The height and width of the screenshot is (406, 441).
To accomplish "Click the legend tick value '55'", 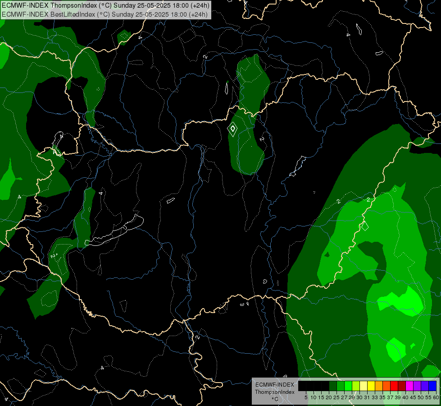I will coord(429,397).
